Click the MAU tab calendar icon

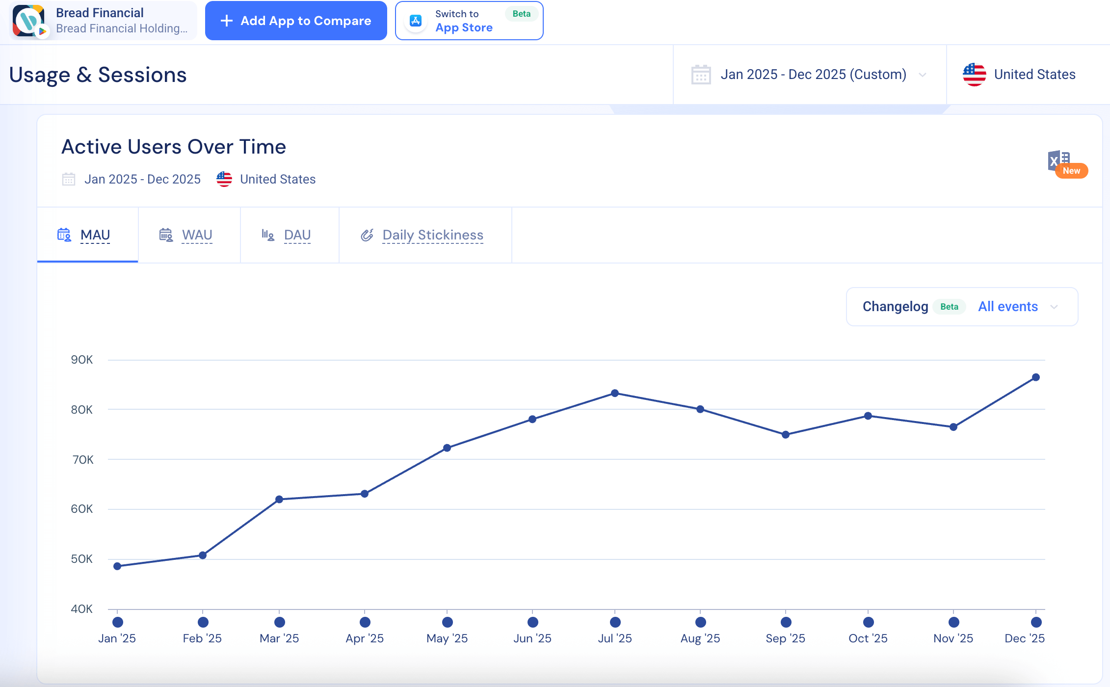(64, 235)
